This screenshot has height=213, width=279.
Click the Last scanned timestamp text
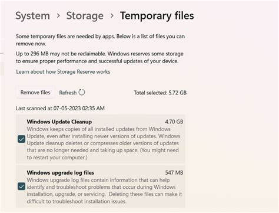click(x=60, y=108)
